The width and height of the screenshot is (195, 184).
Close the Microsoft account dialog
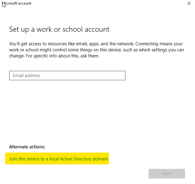[x=189, y=3]
